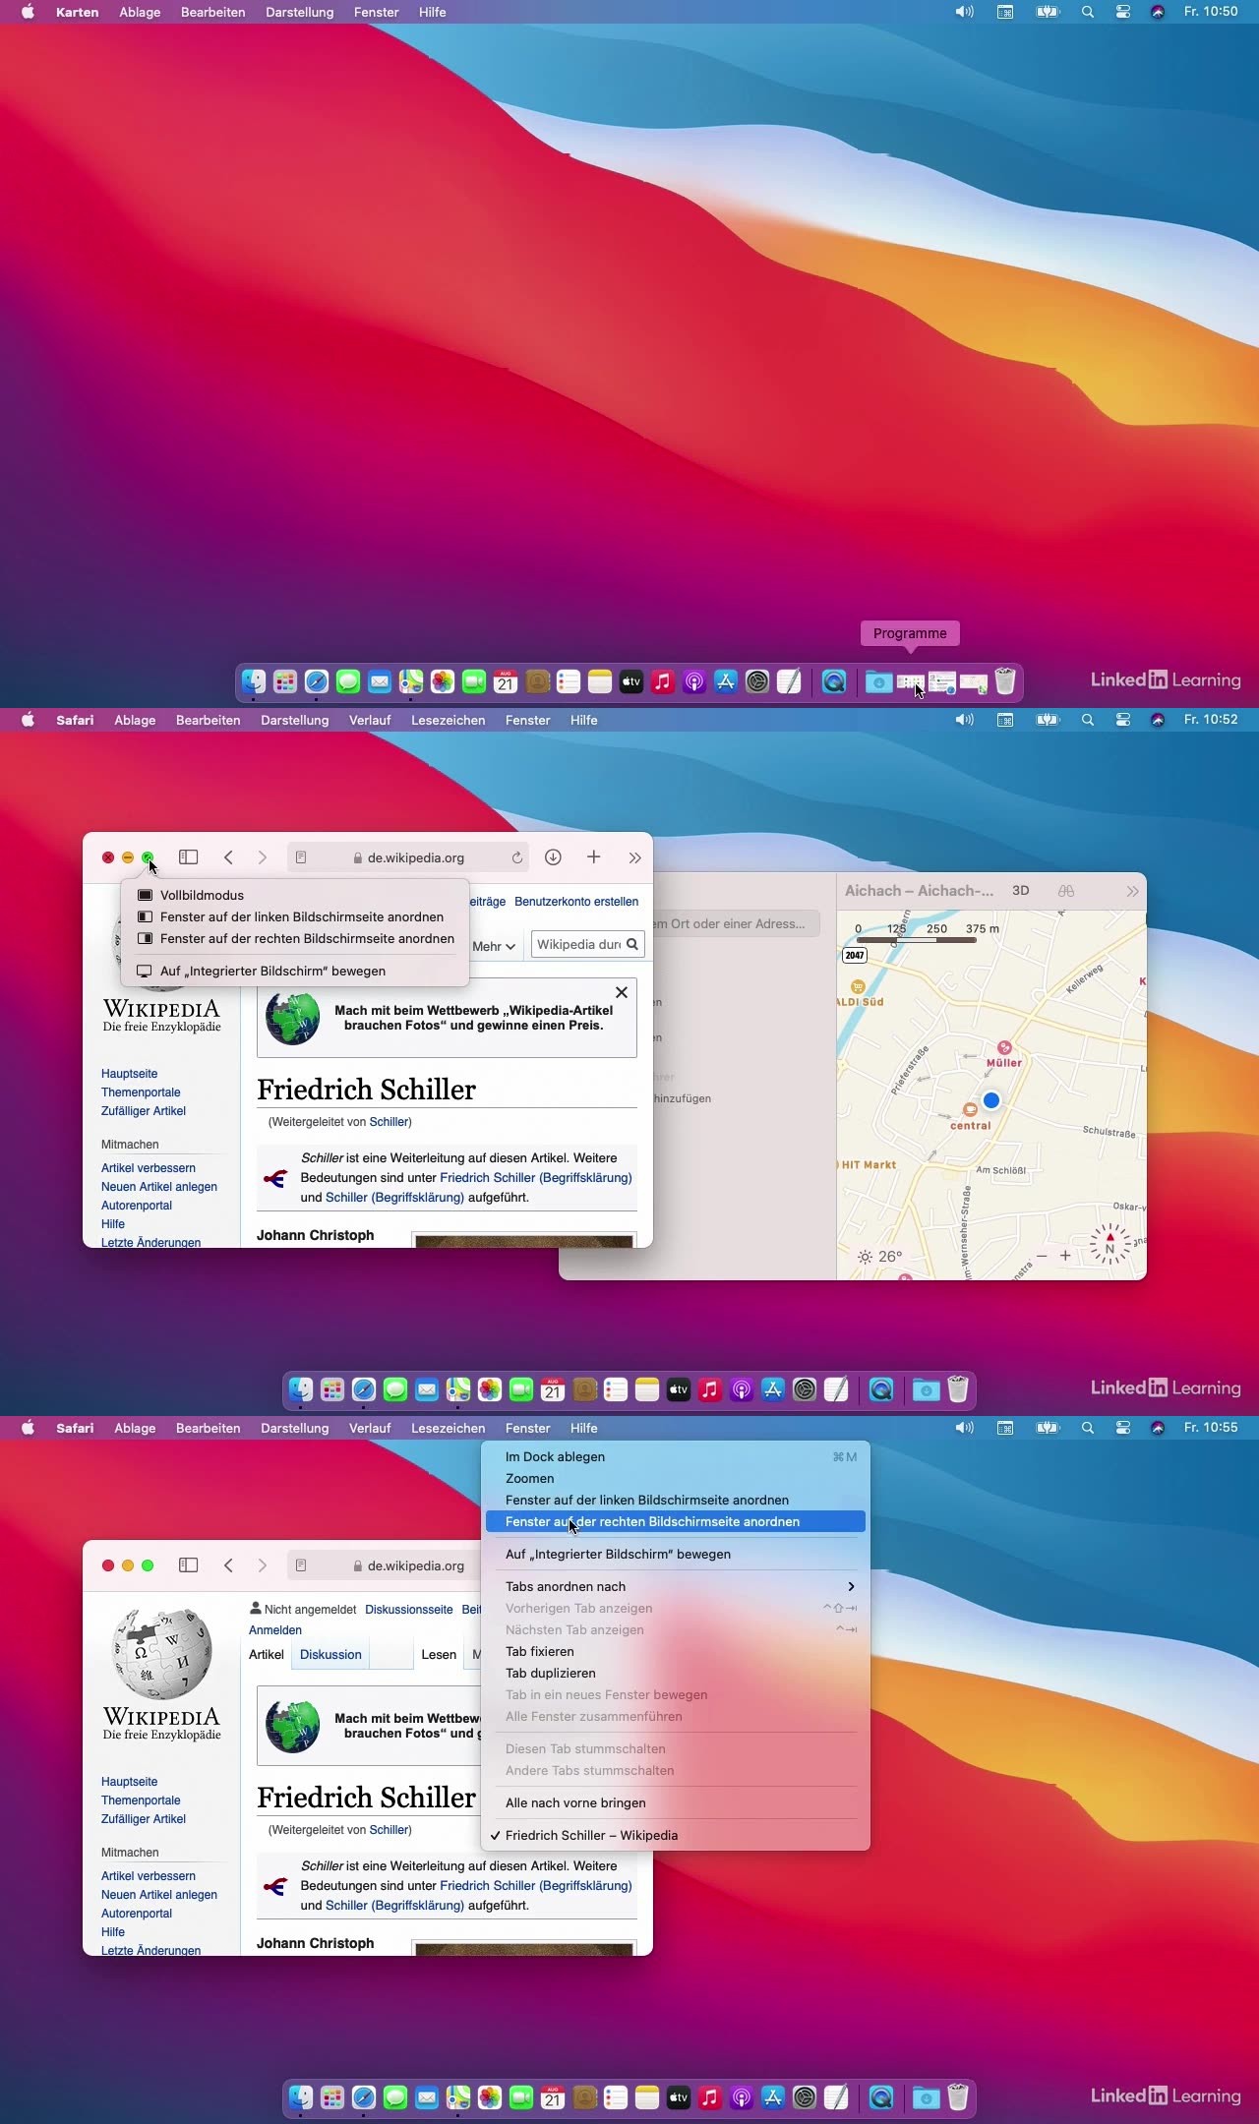This screenshot has width=1259, height=2124.
Task: Click the Safari downloads arrow icon
Action: pyautogui.click(x=553, y=857)
